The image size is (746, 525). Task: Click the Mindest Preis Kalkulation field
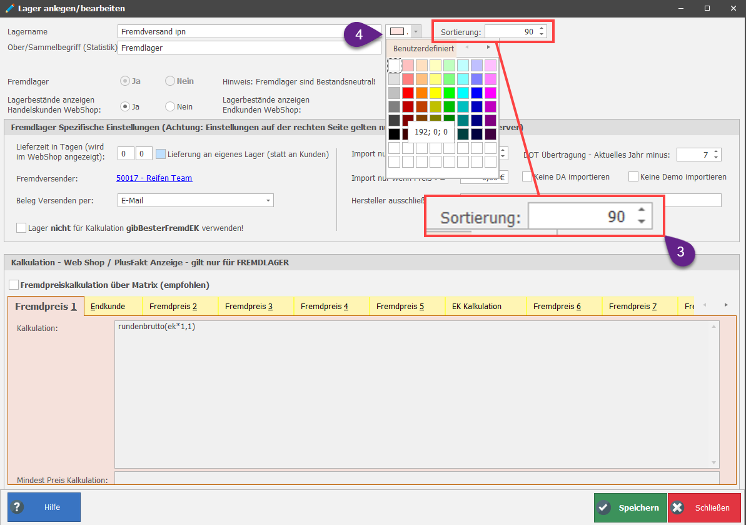point(416,478)
